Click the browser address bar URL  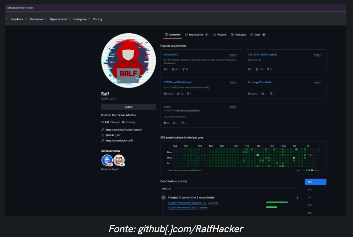pos(20,8)
